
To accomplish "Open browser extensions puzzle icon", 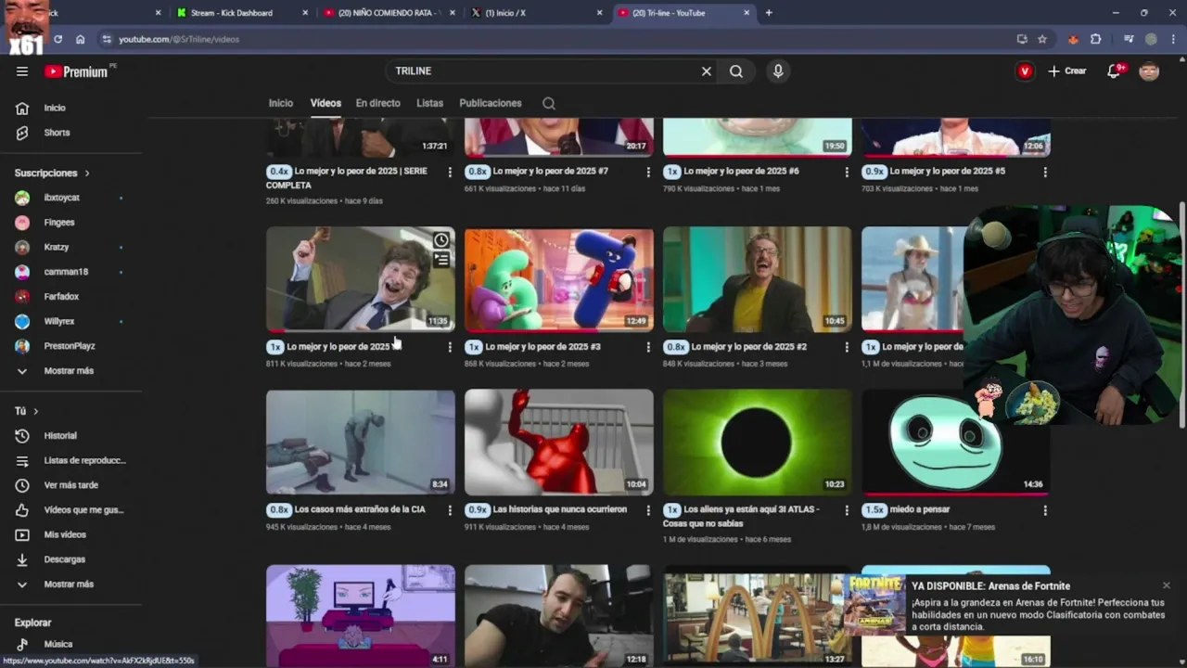I will pyautogui.click(x=1096, y=39).
